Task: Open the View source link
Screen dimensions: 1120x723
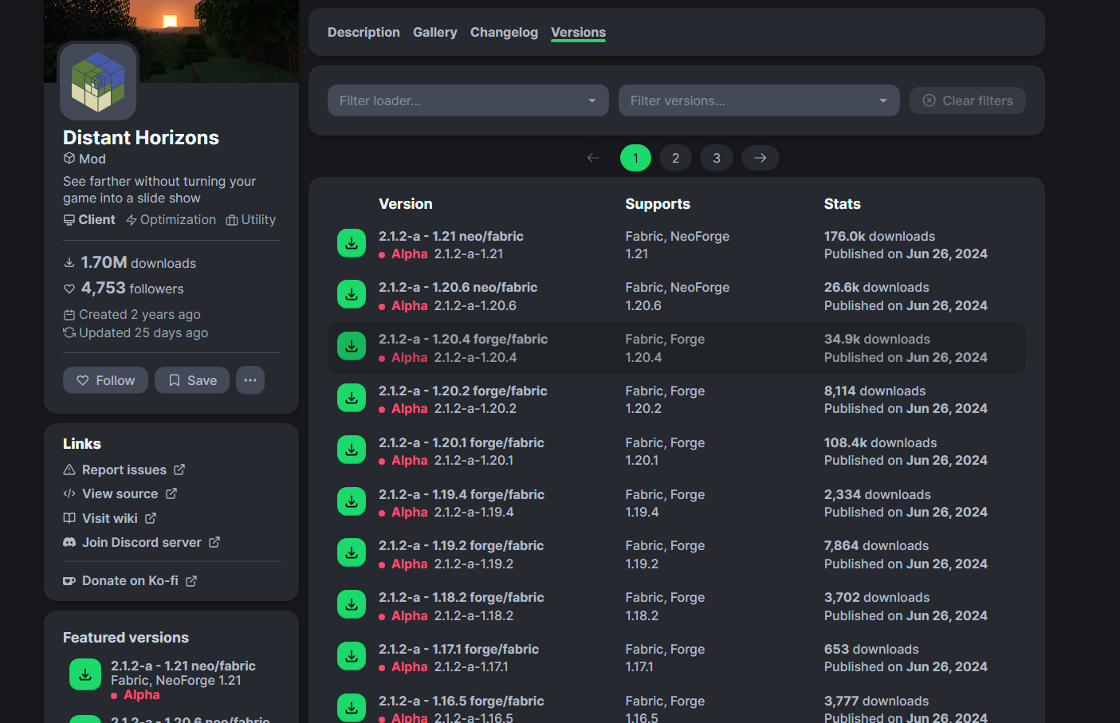Action: click(120, 493)
